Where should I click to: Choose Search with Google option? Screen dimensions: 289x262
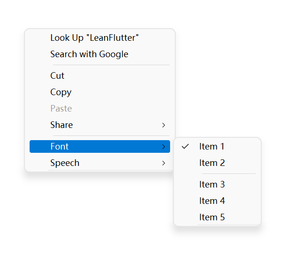pyautogui.click(x=89, y=54)
